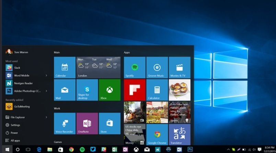
Task: Expand File Explorer jump list arrow
Action: pyautogui.click(x=46, y=117)
